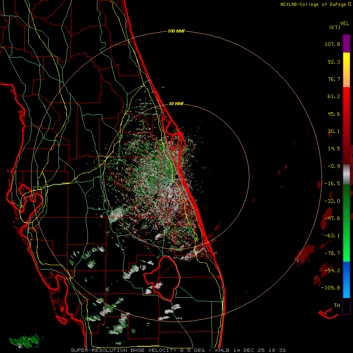Click the [KT] units label
Screen dimensions: 353x353
[335, 27]
